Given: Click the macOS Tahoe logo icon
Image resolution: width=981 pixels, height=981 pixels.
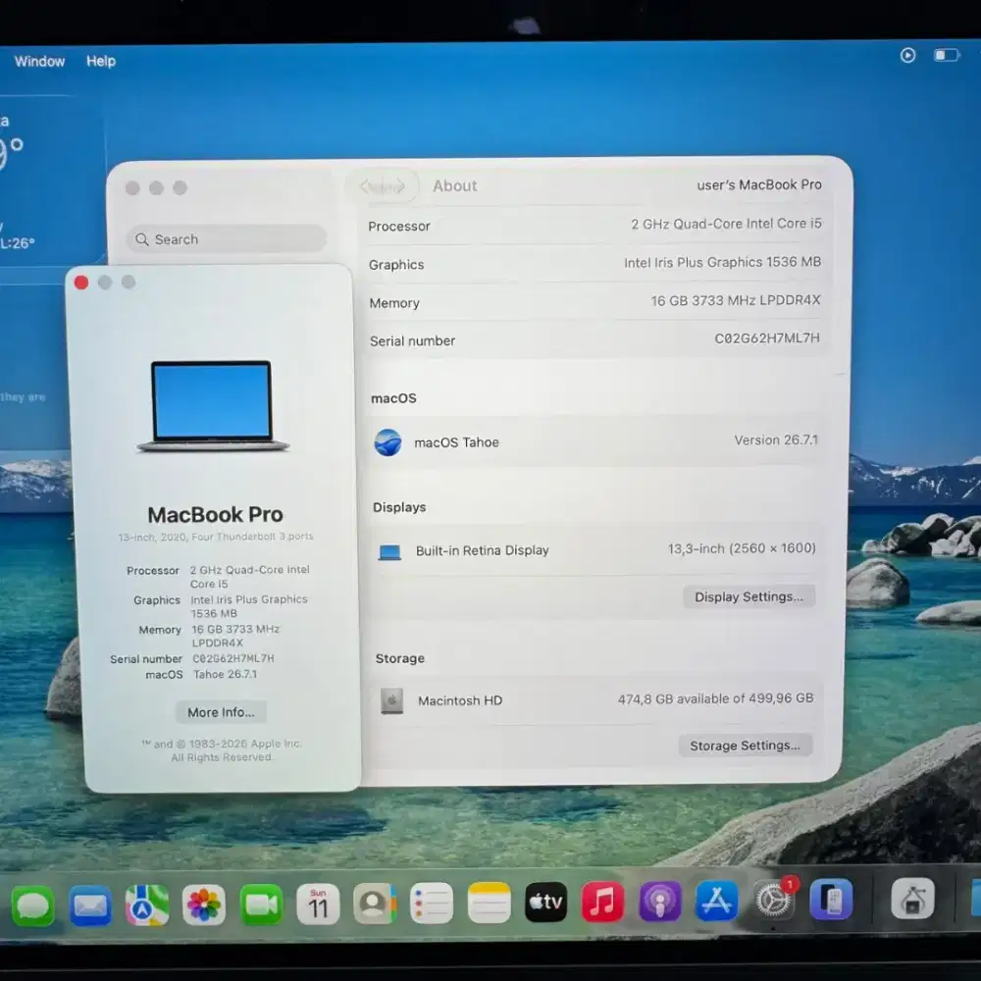Looking at the screenshot, I should (x=387, y=442).
